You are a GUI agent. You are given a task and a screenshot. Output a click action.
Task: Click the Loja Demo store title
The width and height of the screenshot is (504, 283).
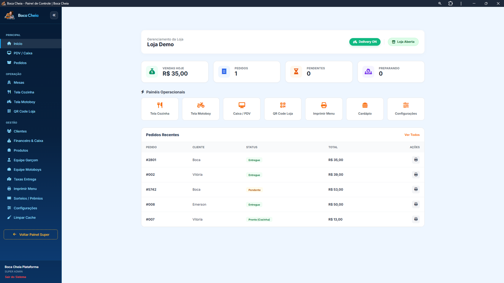pyautogui.click(x=160, y=45)
